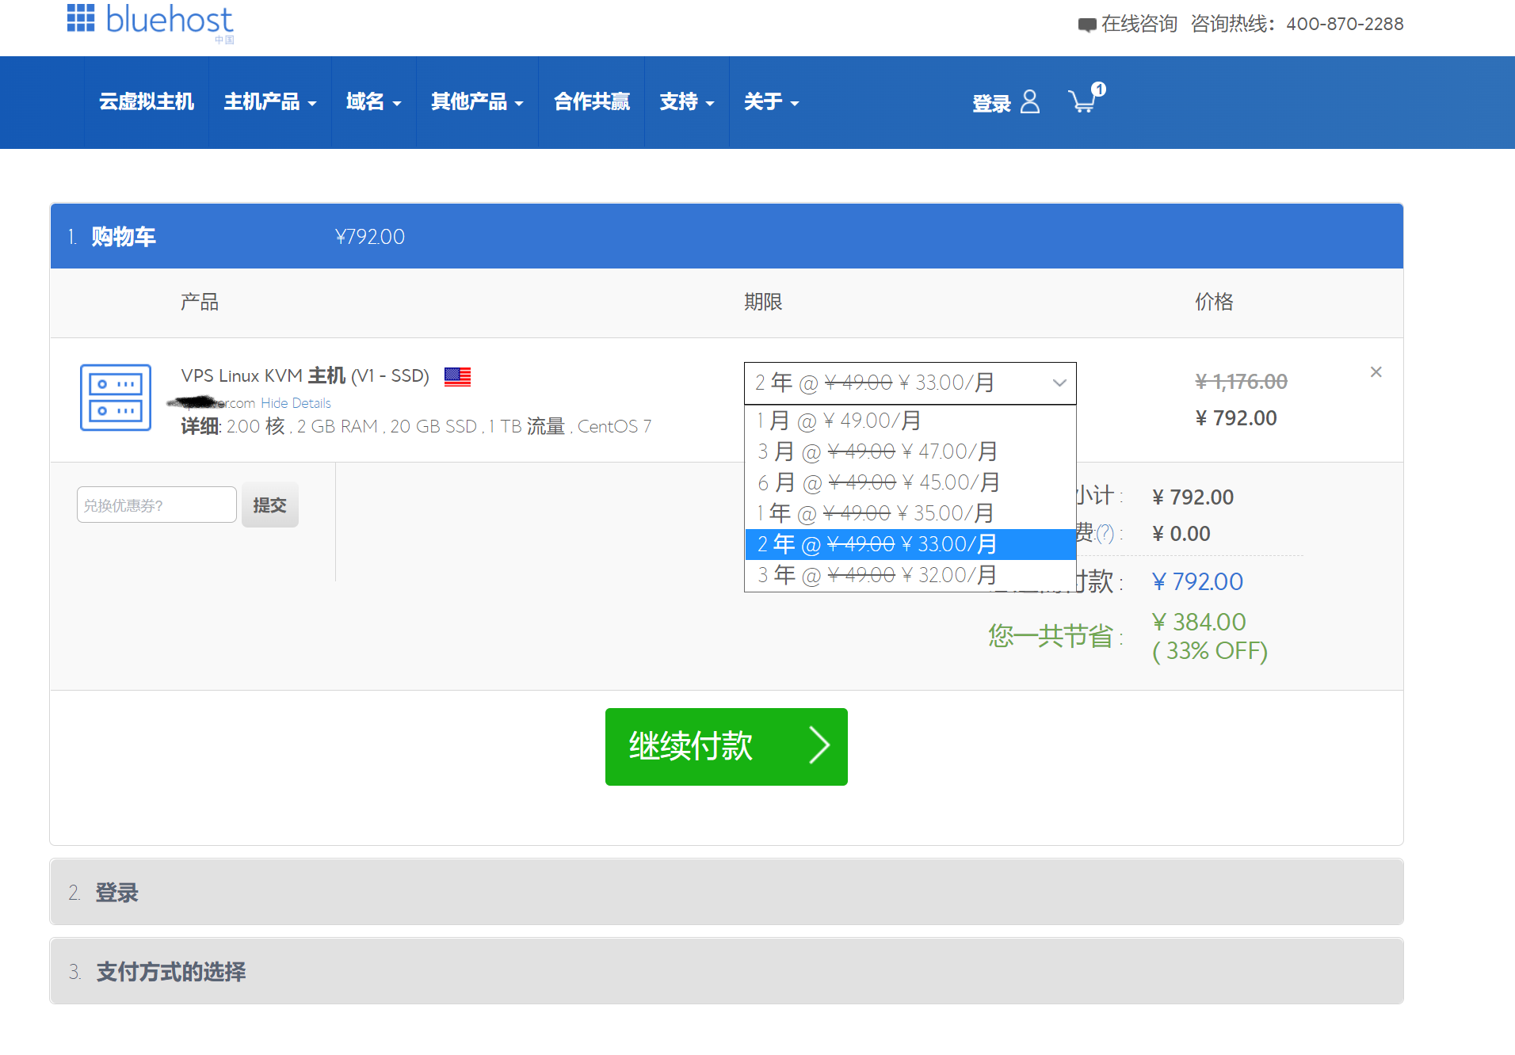This screenshot has width=1515, height=1055.
Task: Click the online chat bubble icon
Action: tap(1086, 25)
